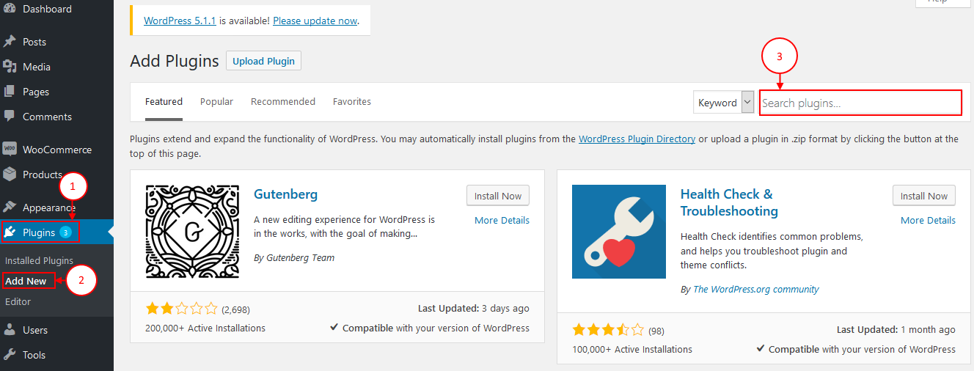The height and width of the screenshot is (371, 974).
Task: Switch to the Favorites tab
Action: coord(352,102)
